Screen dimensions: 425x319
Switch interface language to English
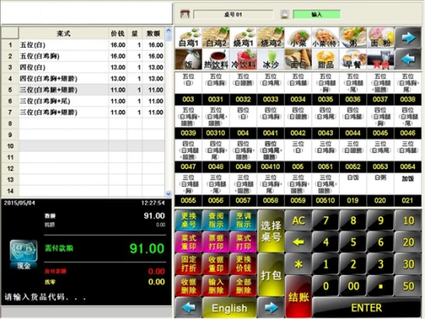[230, 308]
